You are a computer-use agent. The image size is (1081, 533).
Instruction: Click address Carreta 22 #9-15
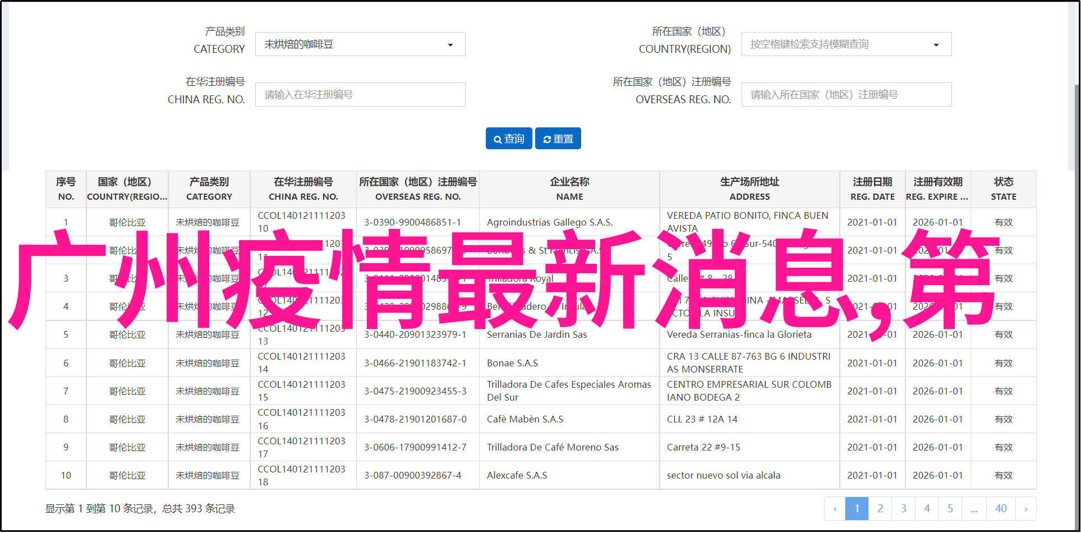pyautogui.click(x=703, y=447)
